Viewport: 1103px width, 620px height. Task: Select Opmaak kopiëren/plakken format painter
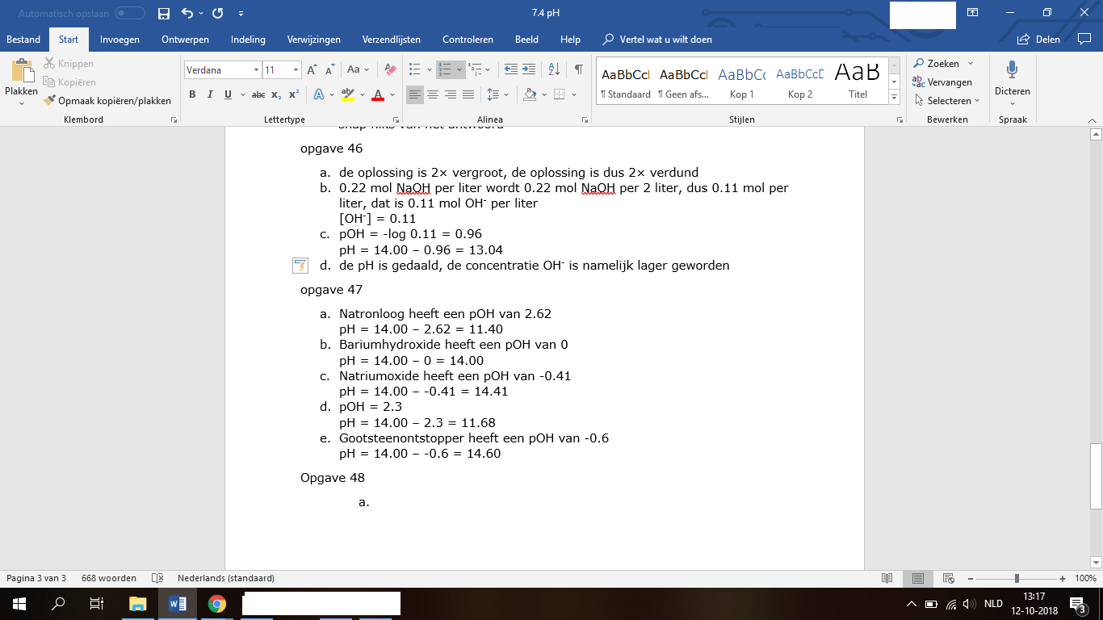coord(107,101)
